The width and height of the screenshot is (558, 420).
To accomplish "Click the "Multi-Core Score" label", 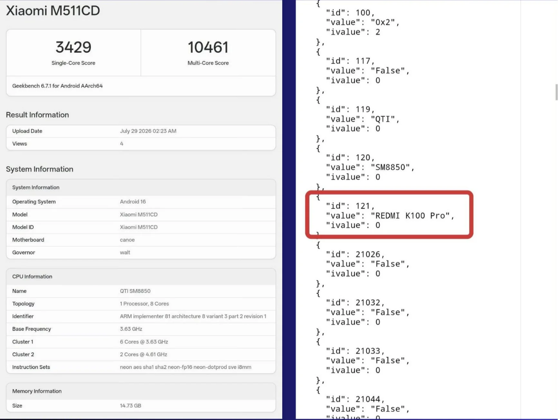I will (x=208, y=63).
